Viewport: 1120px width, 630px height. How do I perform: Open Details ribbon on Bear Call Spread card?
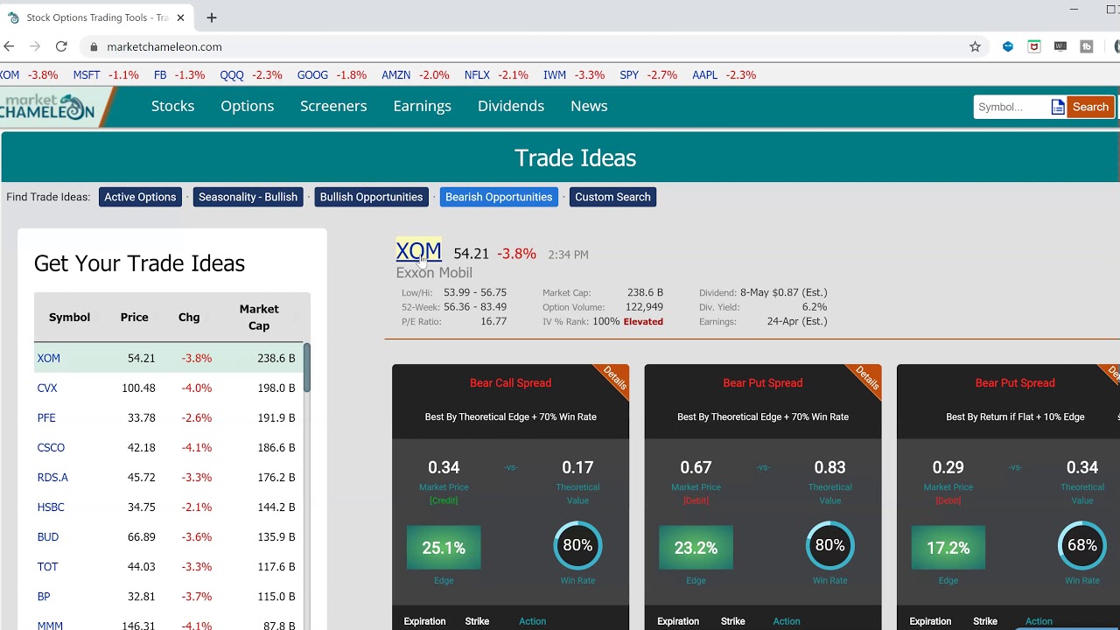[x=614, y=378]
